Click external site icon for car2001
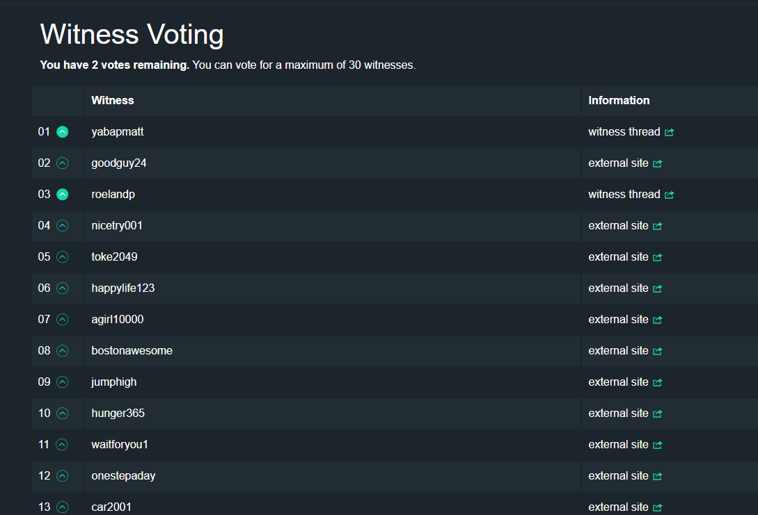The image size is (758, 515). (658, 508)
